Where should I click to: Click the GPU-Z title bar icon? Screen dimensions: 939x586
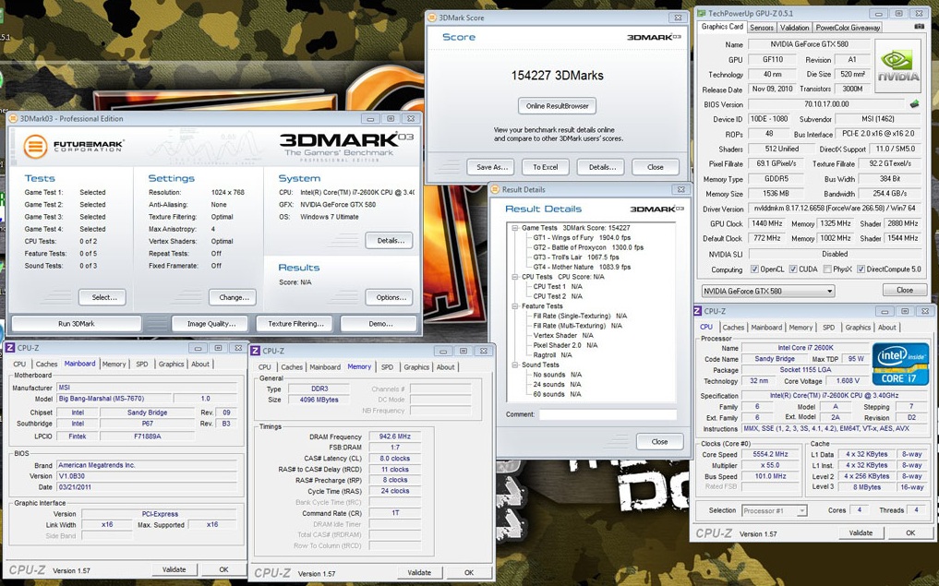(x=702, y=13)
